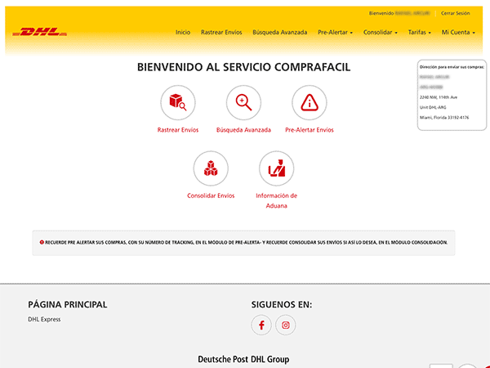
Task: Click the Pre-Alertar Envíos red text link
Action: tap(310, 130)
